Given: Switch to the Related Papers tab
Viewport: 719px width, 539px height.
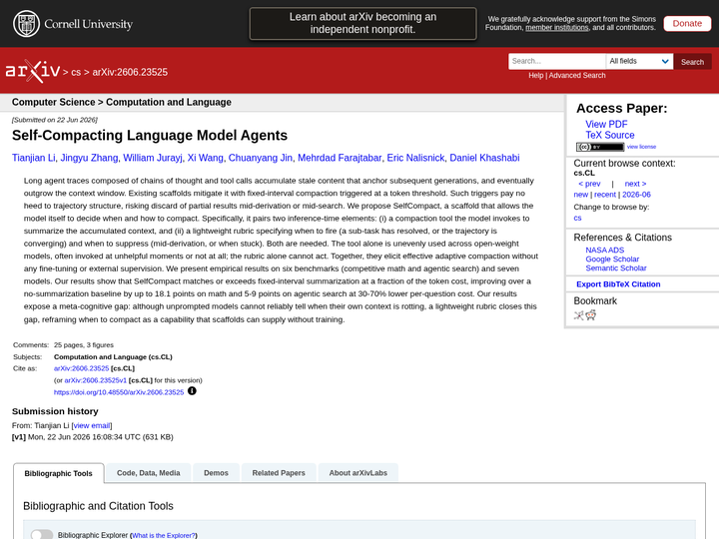Looking at the screenshot, I should (279, 473).
